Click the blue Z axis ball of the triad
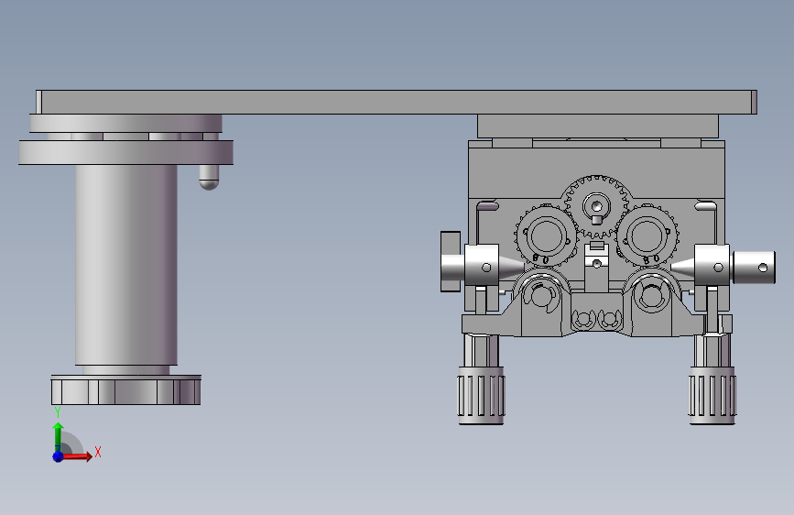 click(59, 456)
